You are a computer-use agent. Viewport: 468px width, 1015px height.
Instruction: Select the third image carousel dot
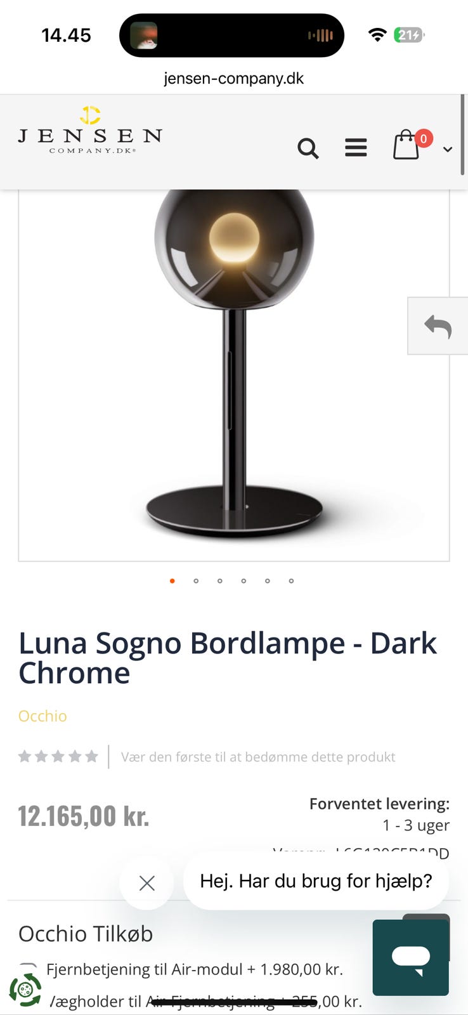[x=220, y=580]
